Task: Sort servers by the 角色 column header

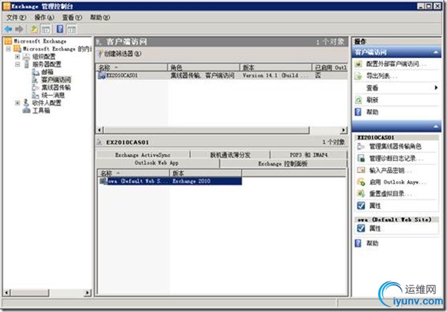Action: point(204,67)
